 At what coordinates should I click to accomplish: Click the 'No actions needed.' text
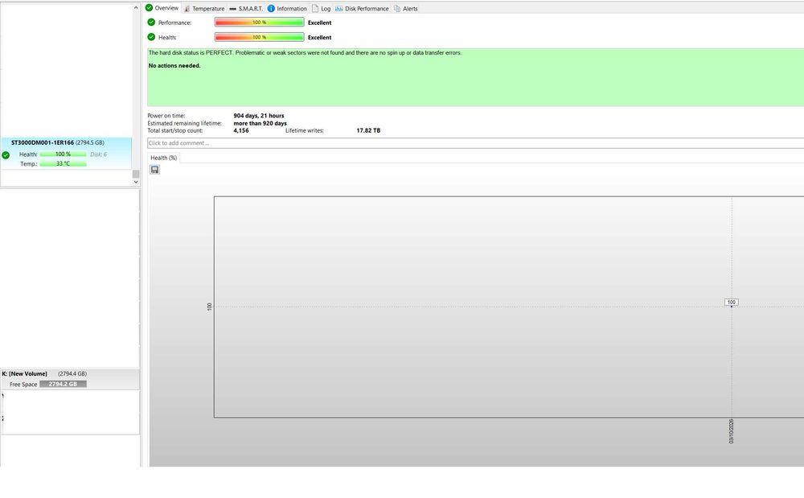pyautogui.click(x=174, y=66)
